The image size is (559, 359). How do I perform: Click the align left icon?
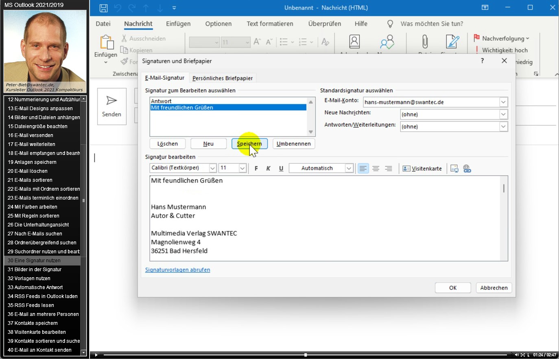pyautogui.click(x=363, y=168)
